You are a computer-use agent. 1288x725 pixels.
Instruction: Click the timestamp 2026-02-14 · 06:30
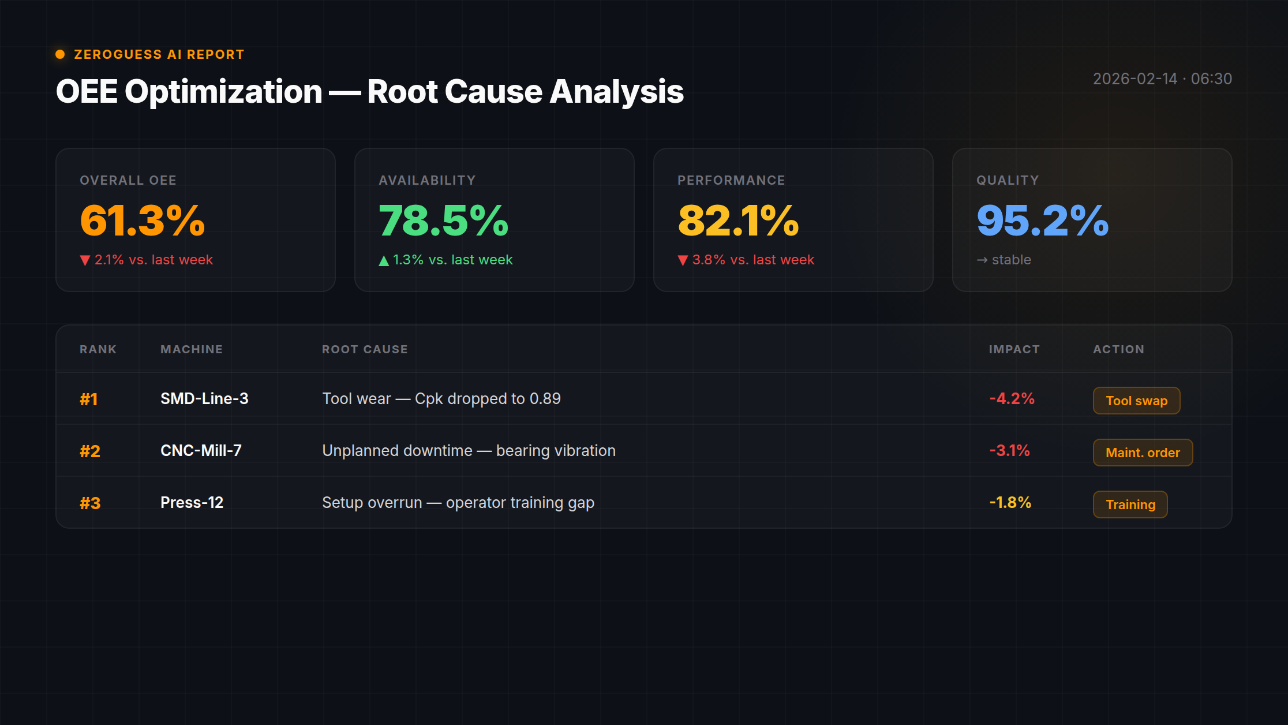(x=1162, y=79)
